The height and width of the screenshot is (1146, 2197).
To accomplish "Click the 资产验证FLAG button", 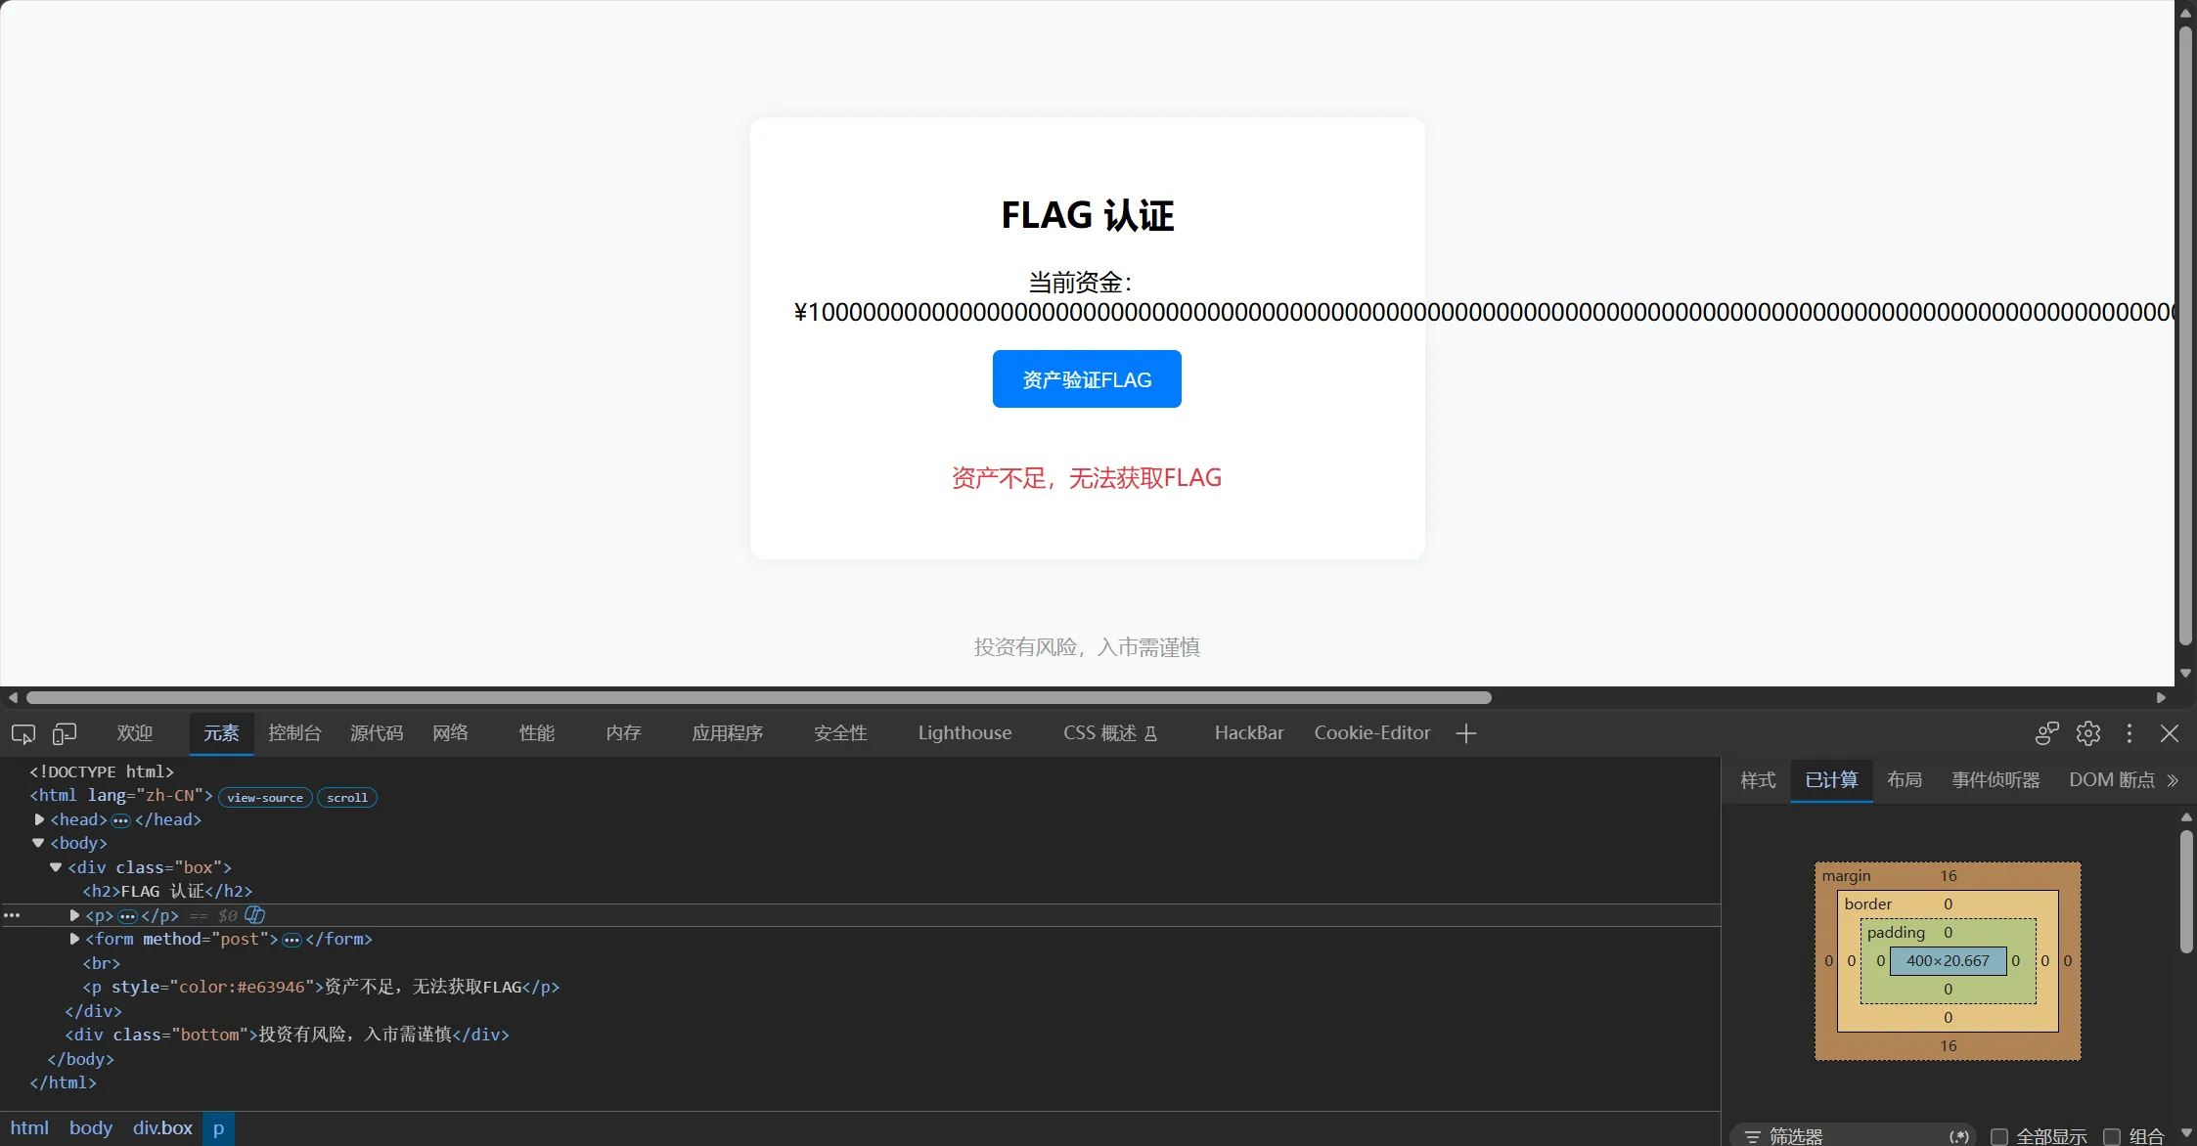I will (x=1087, y=379).
